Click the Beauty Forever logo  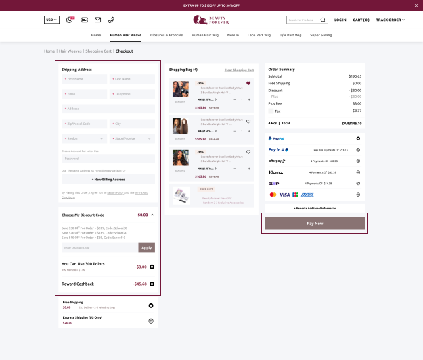point(211,20)
